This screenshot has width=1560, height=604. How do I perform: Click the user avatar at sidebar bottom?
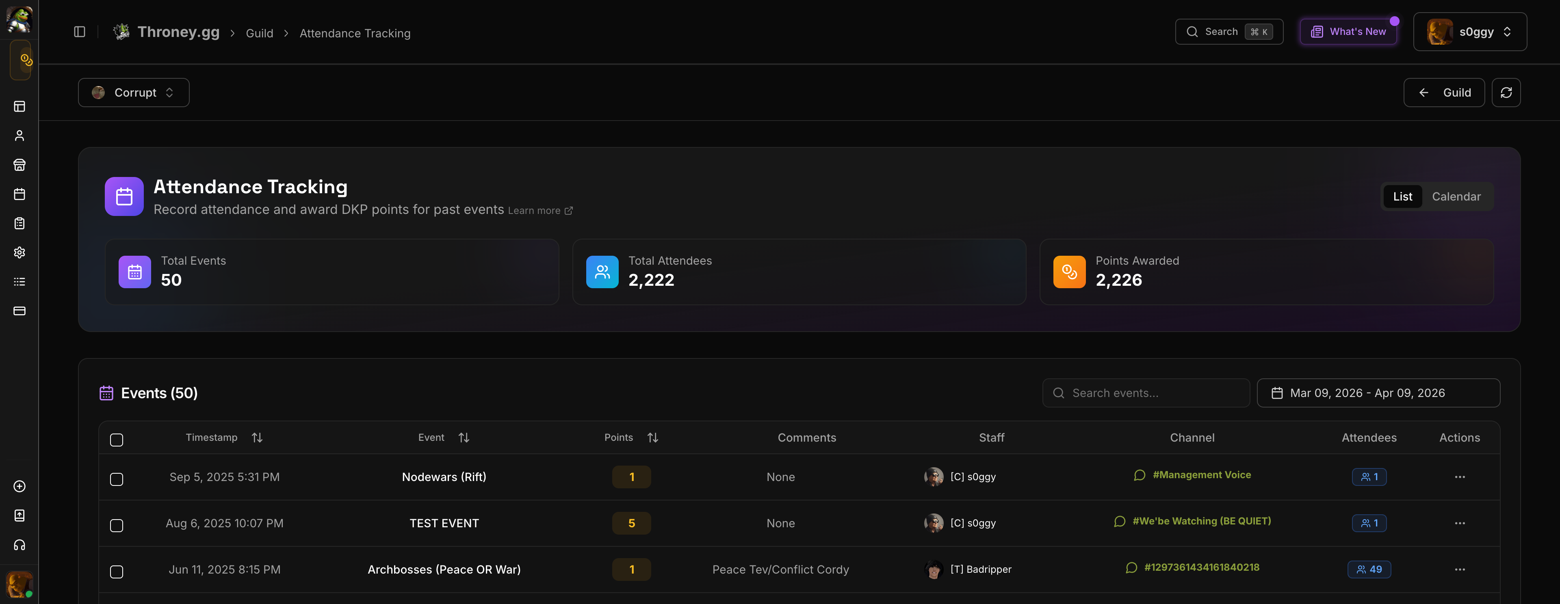click(x=19, y=584)
